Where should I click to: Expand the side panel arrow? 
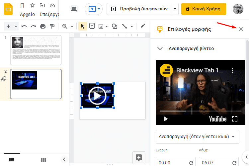[x=246, y=157]
